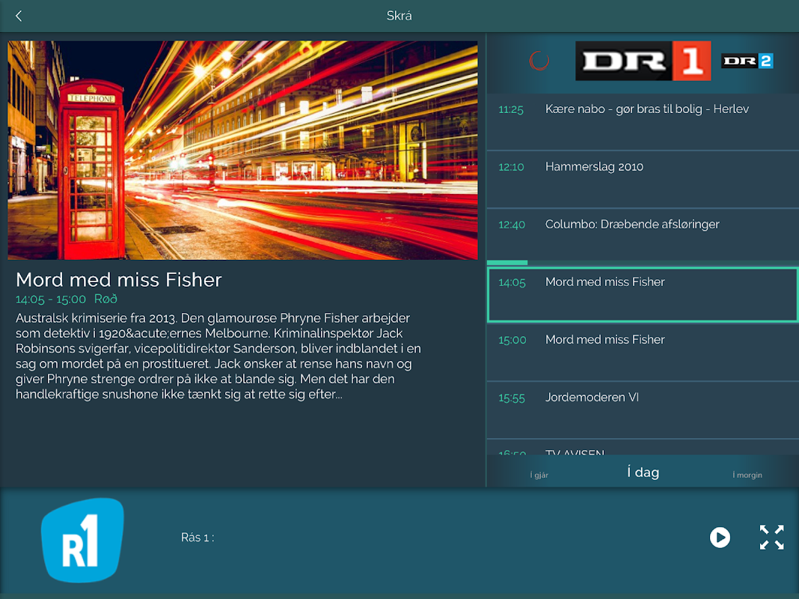Select the DR1 channel logo
799x599 pixels.
pyautogui.click(x=643, y=61)
